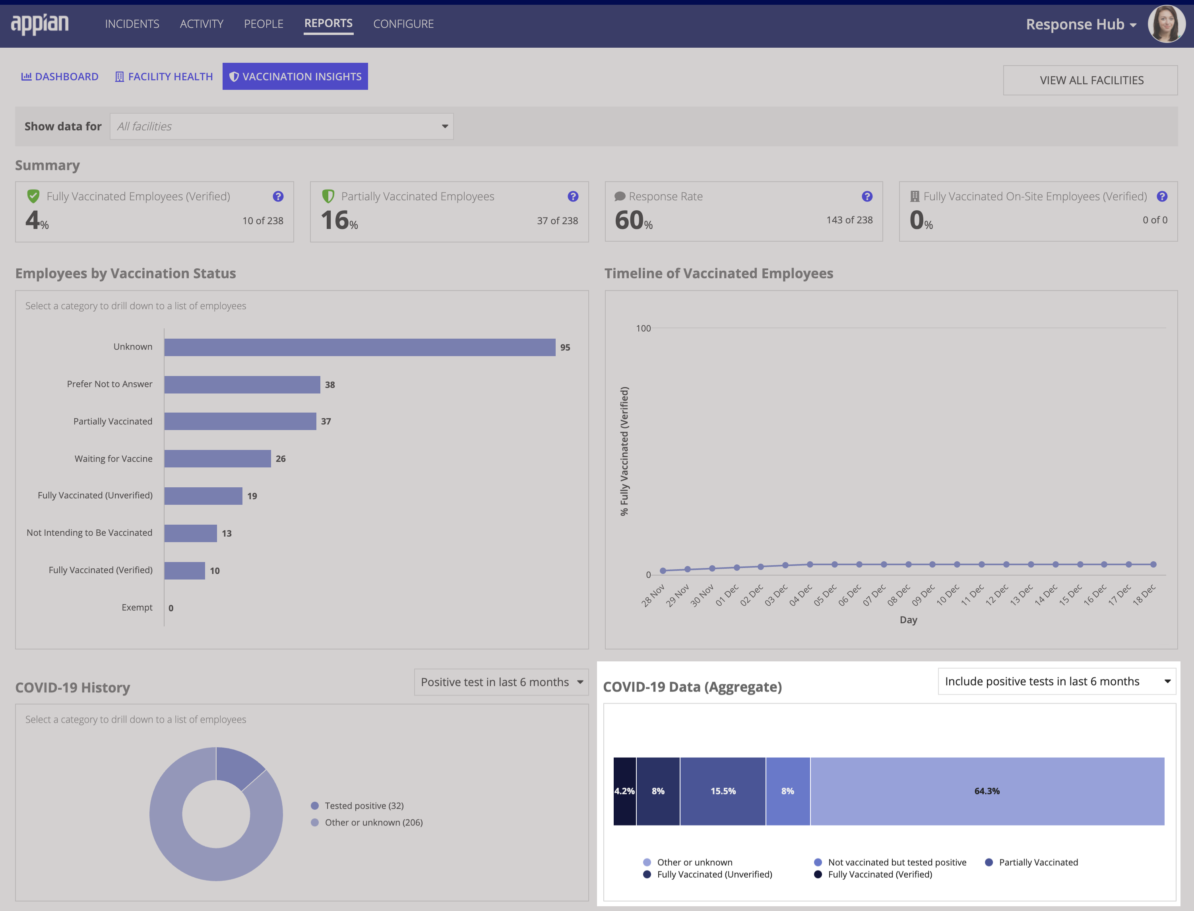Click the On-Site Employees building icon
This screenshot has width=1194, height=911.
pyautogui.click(x=915, y=196)
